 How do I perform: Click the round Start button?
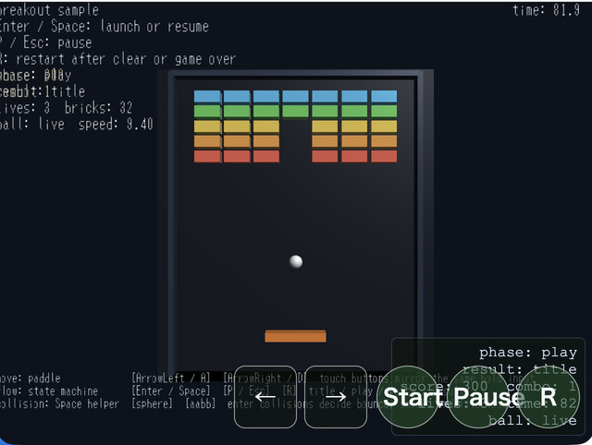point(408,397)
